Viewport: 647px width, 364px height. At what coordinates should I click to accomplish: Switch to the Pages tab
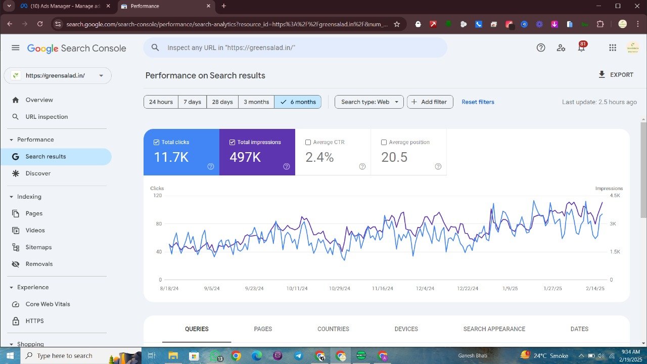pos(263,329)
